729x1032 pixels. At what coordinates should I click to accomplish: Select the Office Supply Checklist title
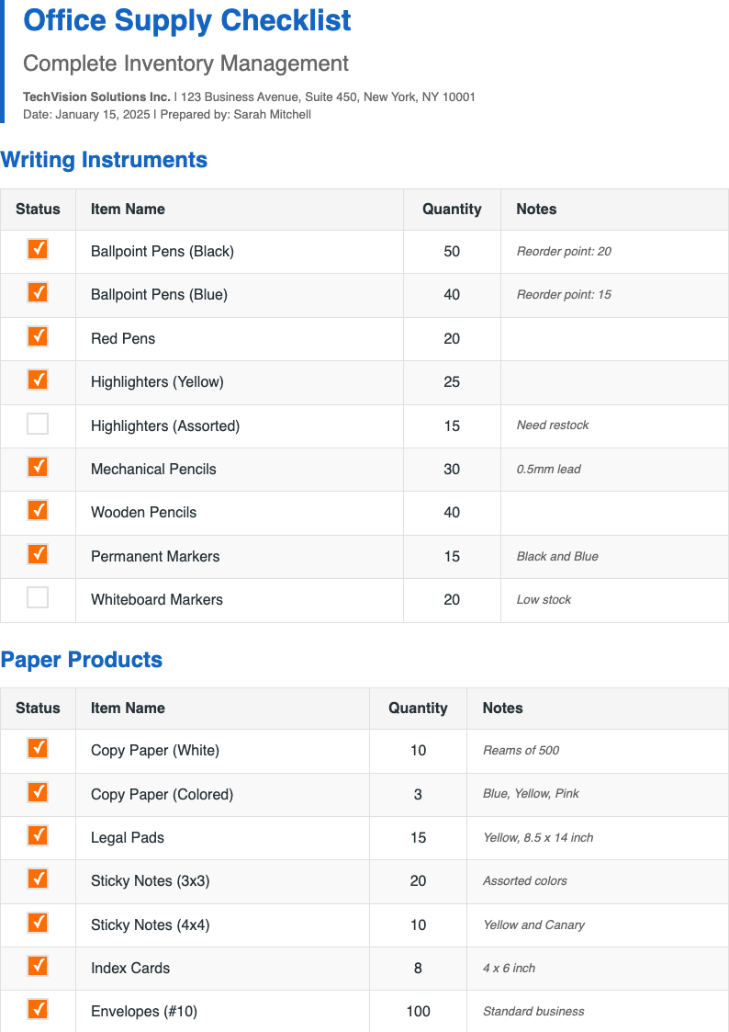coord(187,20)
